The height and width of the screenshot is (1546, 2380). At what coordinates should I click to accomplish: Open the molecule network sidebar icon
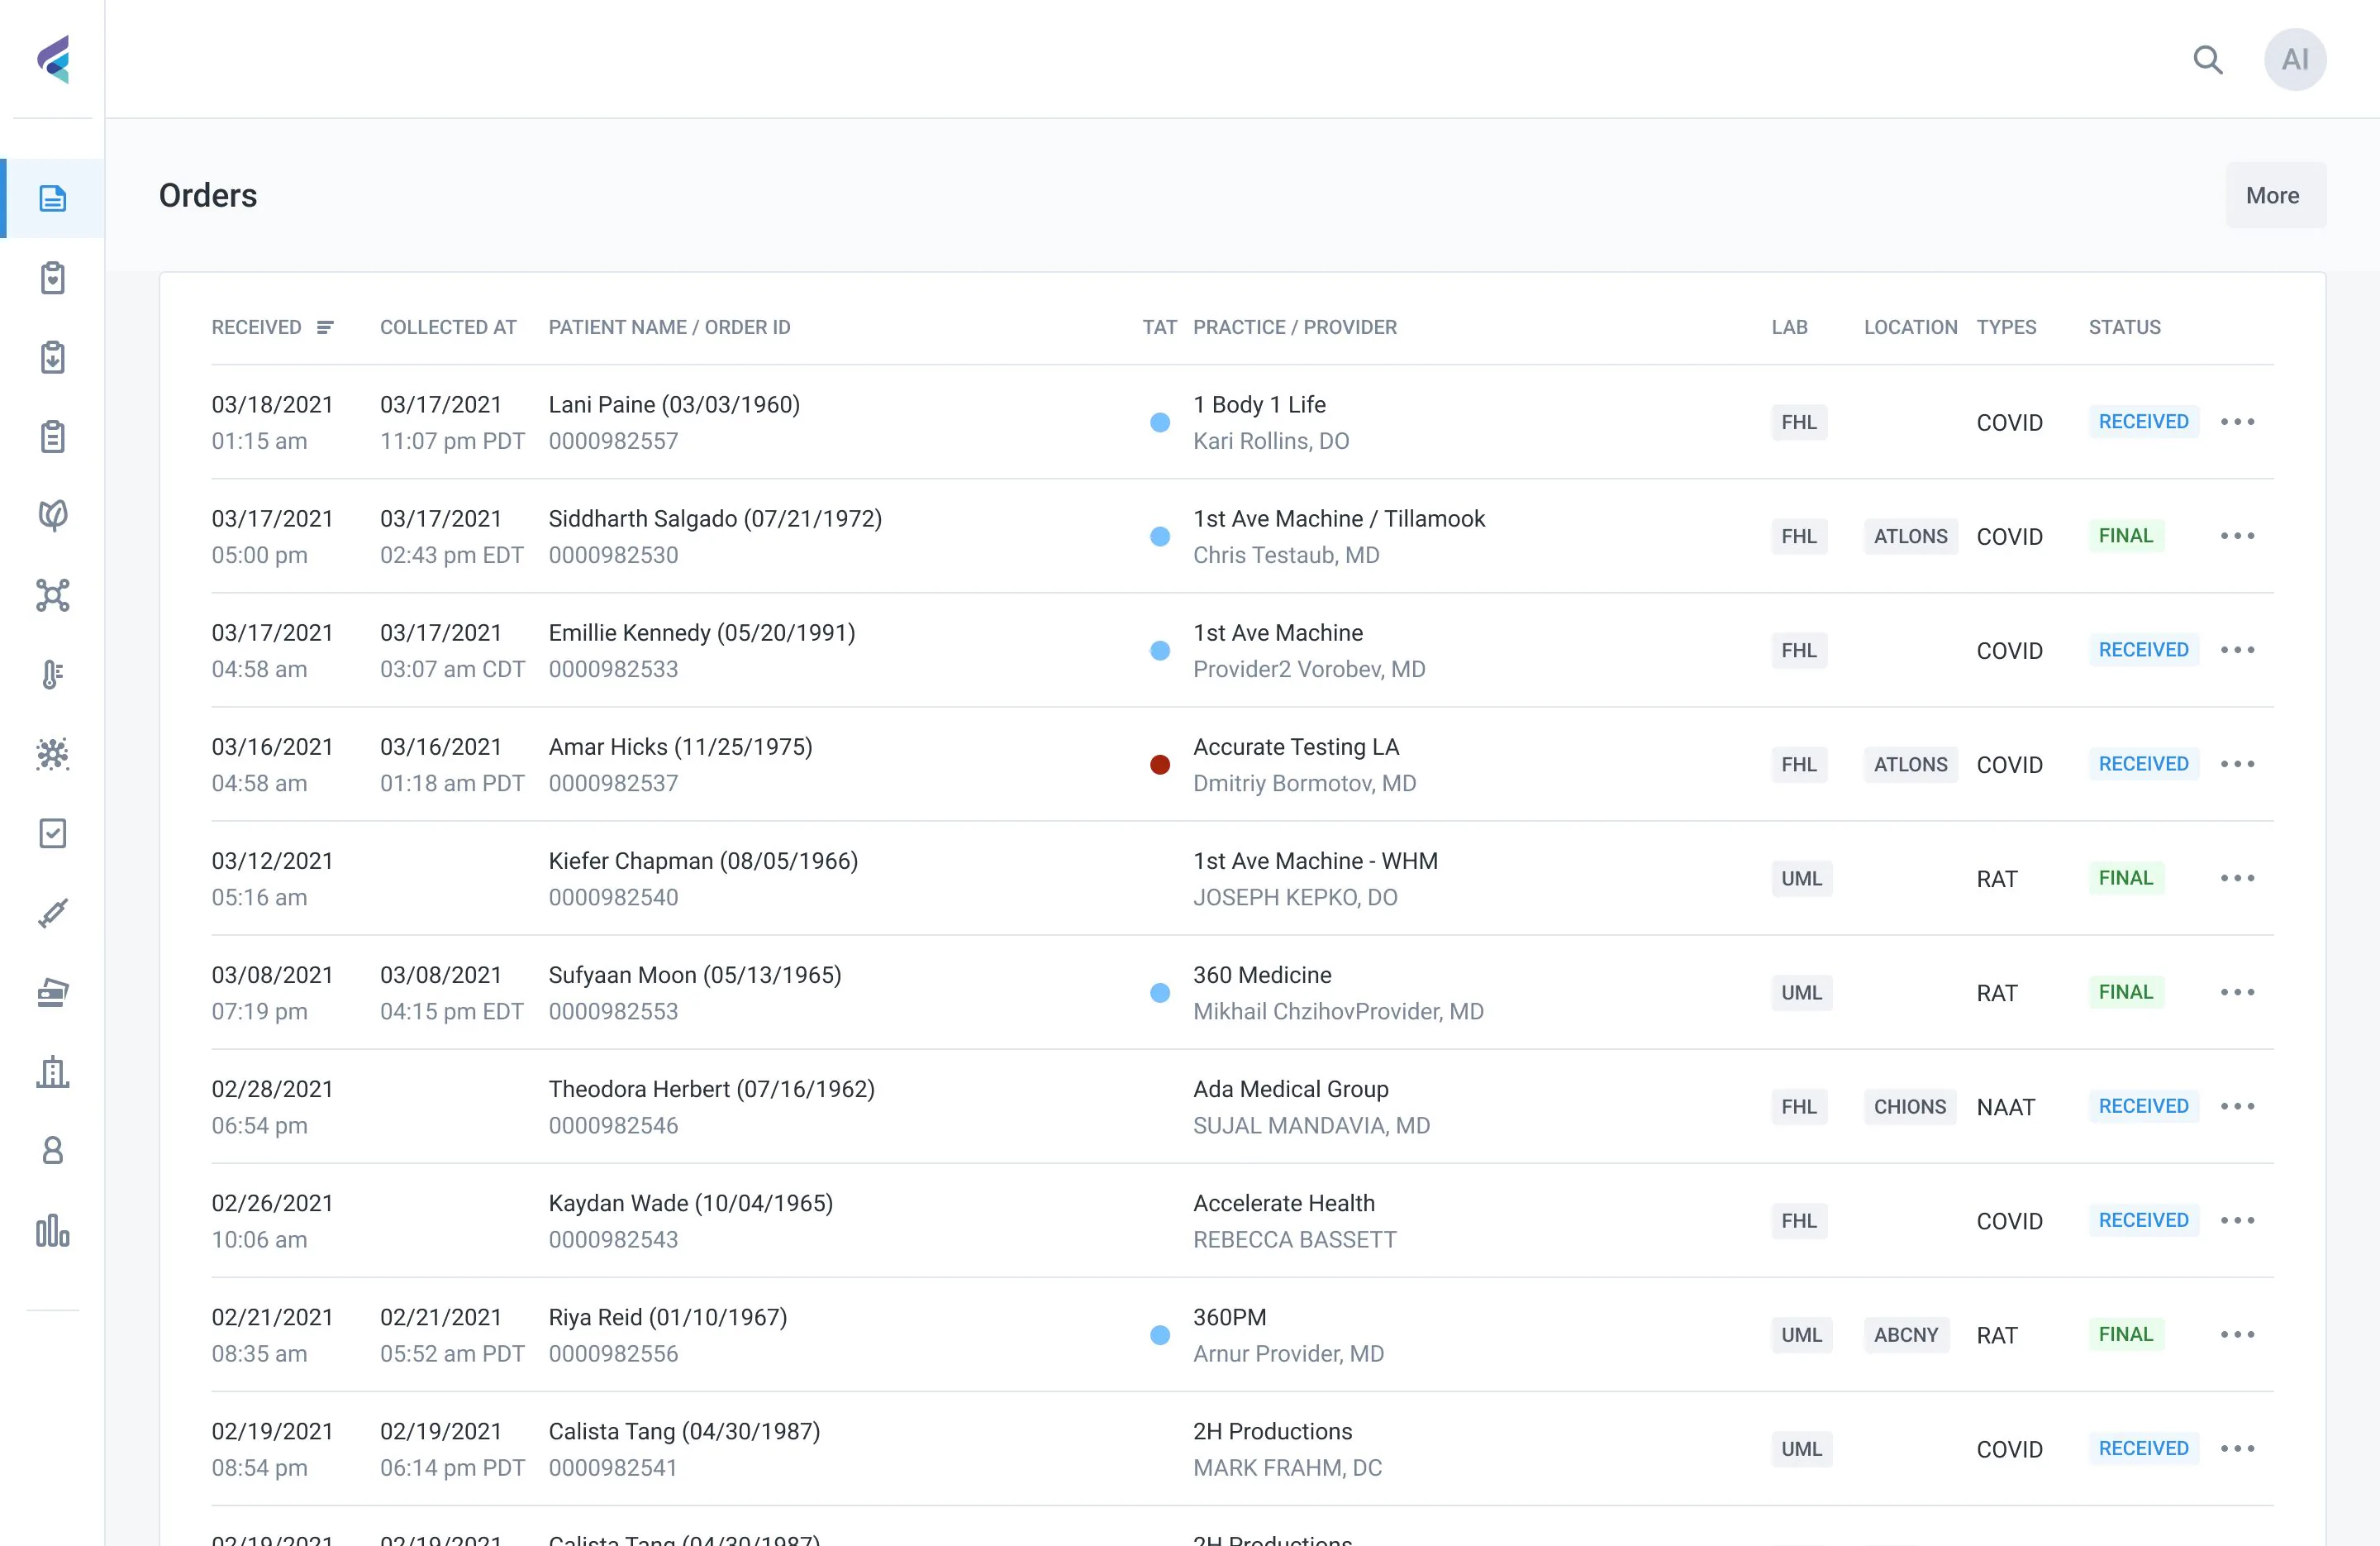click(x=53, y=595)
